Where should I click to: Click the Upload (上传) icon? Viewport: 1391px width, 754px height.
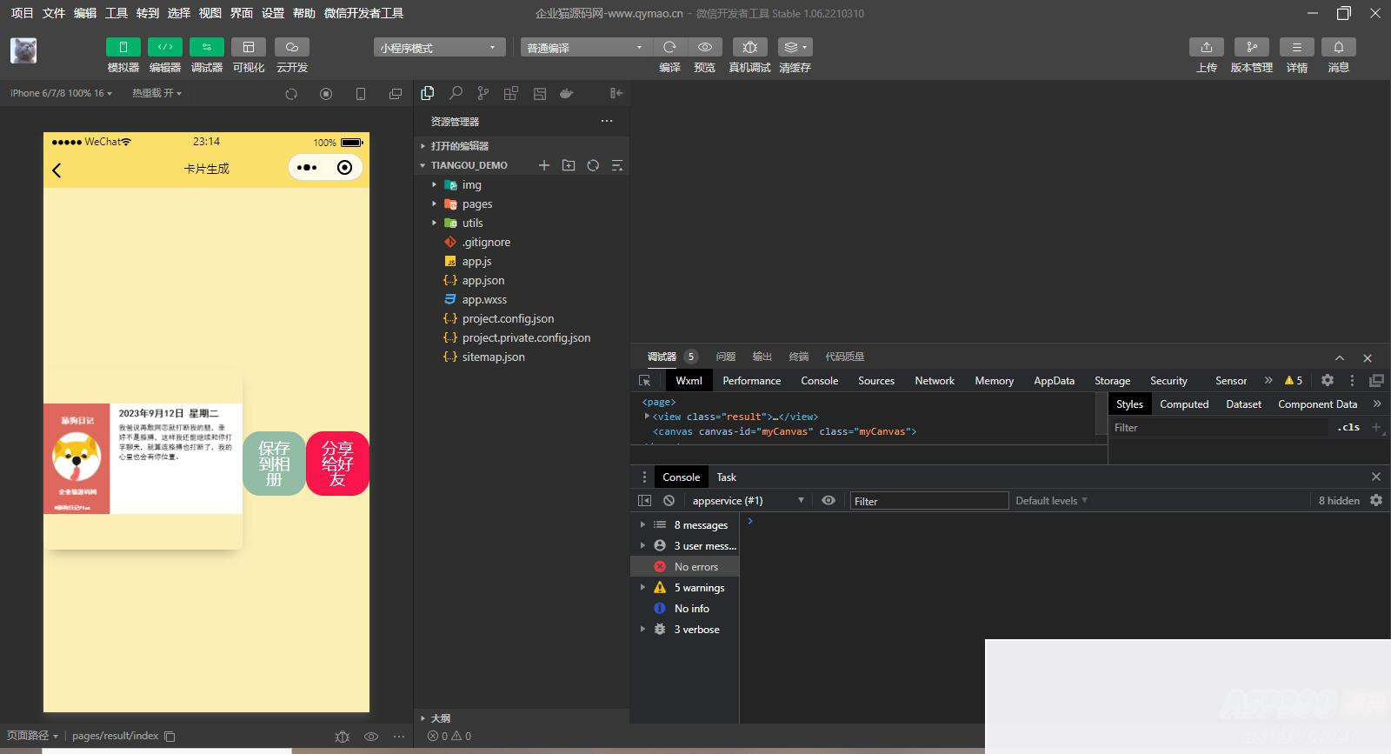click(1206, 47)
